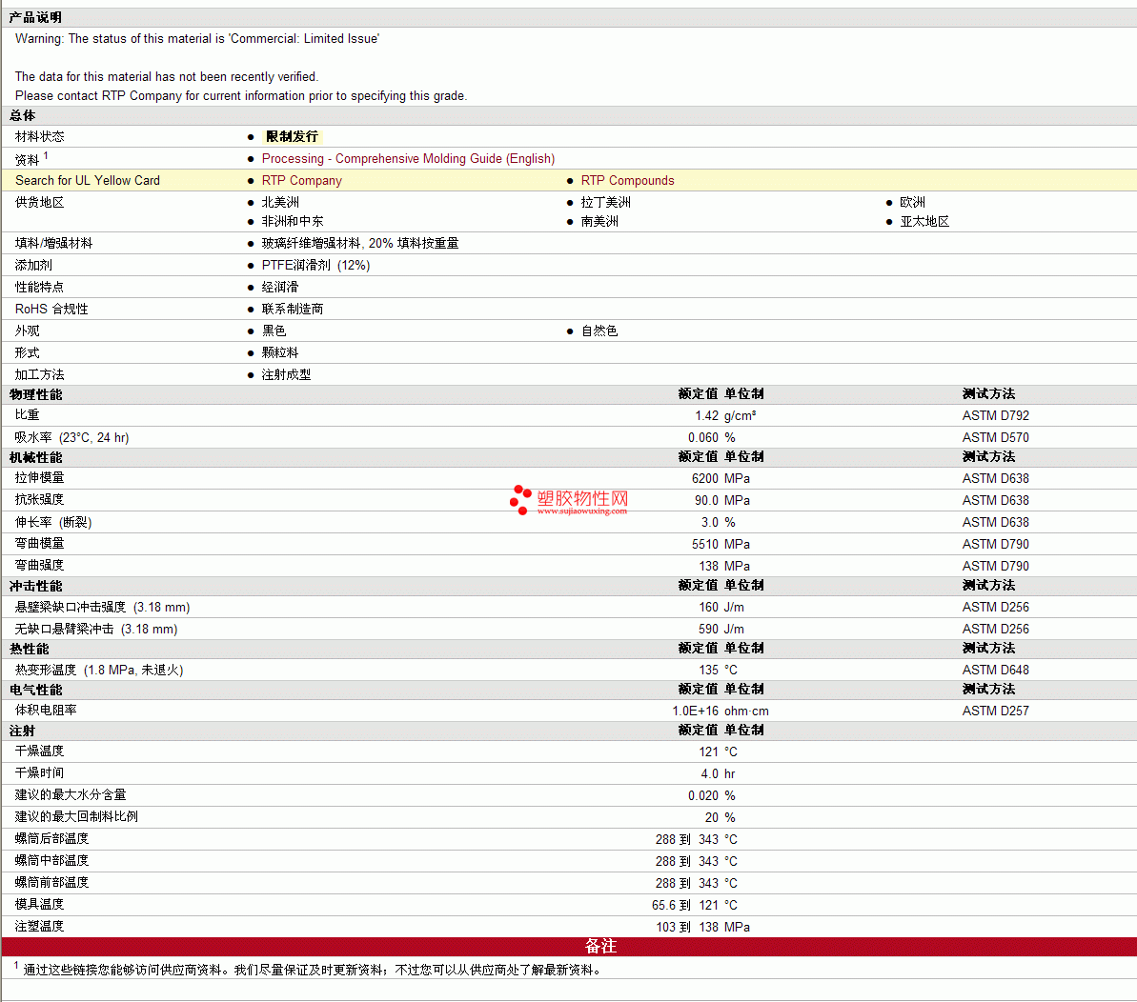Click the 590 J/m unnotched impact value

(721, 629)
